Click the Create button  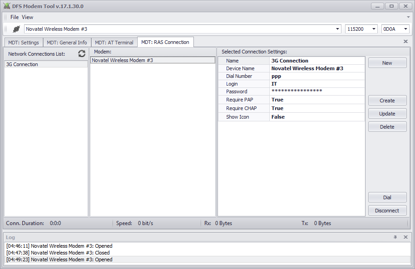(x=387, y=101)
